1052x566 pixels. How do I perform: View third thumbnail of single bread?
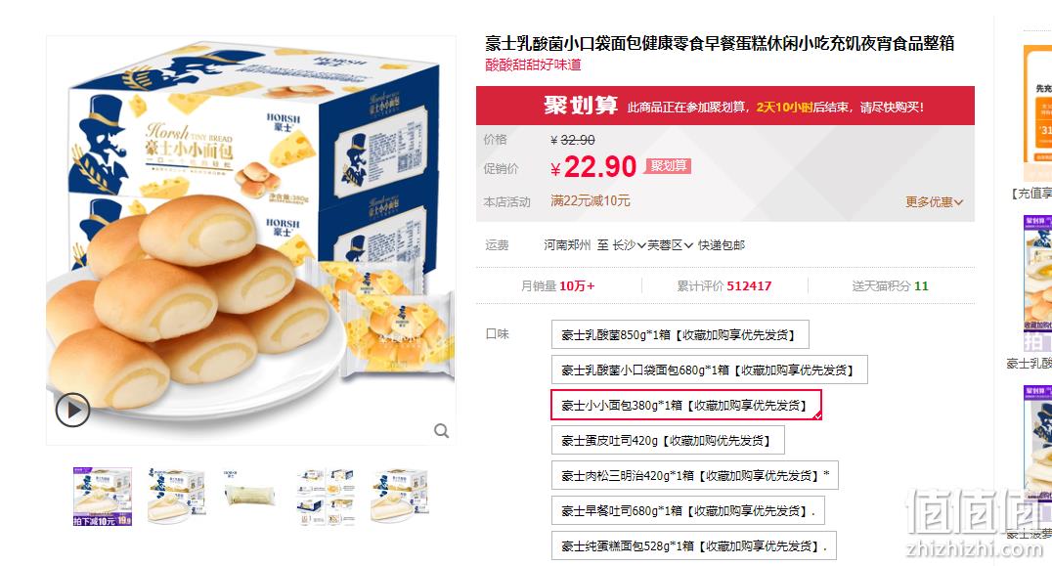250,497
